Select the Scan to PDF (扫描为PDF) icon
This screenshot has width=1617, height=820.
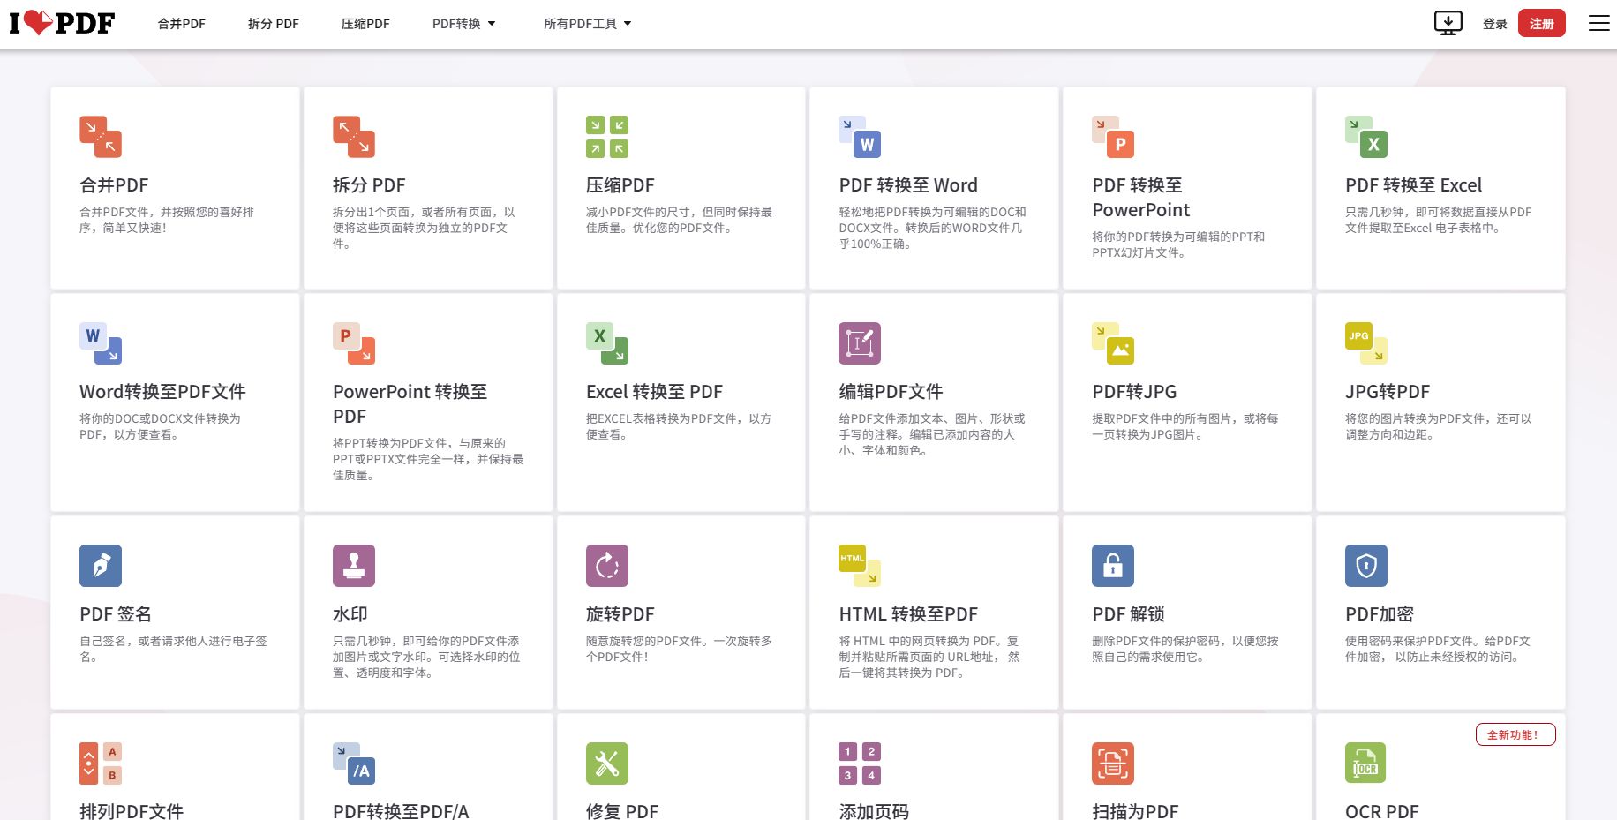(1113, 764)
